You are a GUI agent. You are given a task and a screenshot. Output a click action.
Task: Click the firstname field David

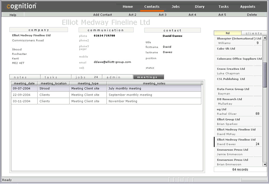point(167,47)
